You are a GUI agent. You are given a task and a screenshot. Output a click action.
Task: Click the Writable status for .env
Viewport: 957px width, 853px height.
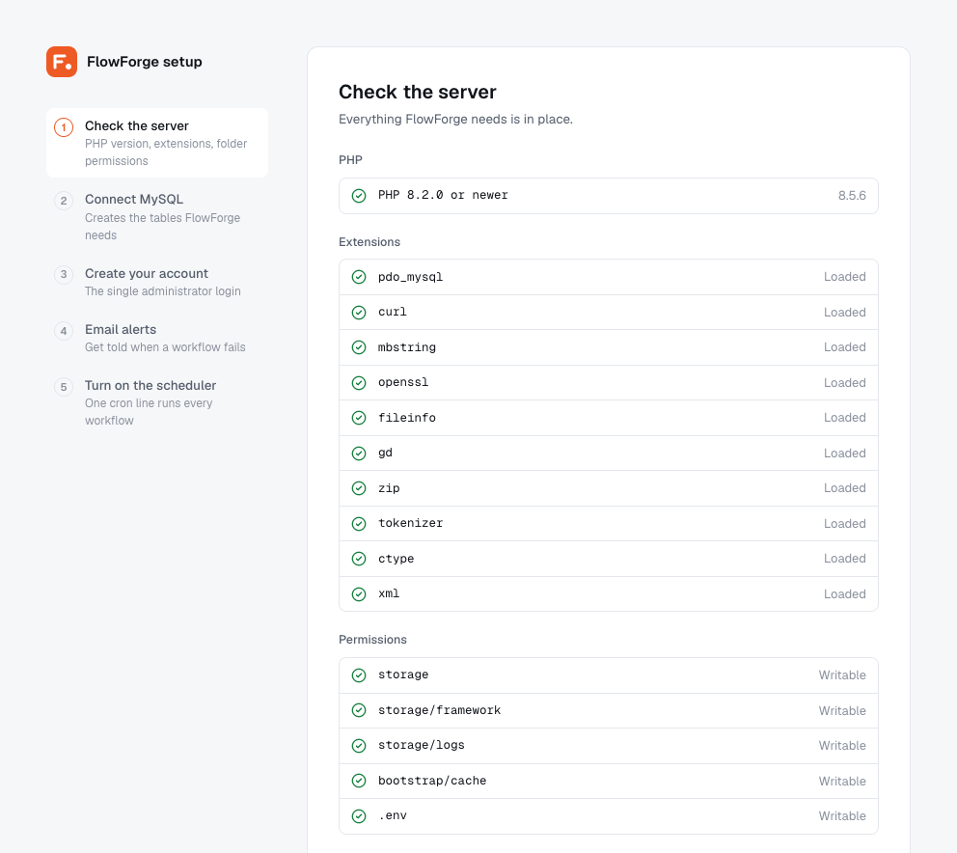tap(842, 815)
